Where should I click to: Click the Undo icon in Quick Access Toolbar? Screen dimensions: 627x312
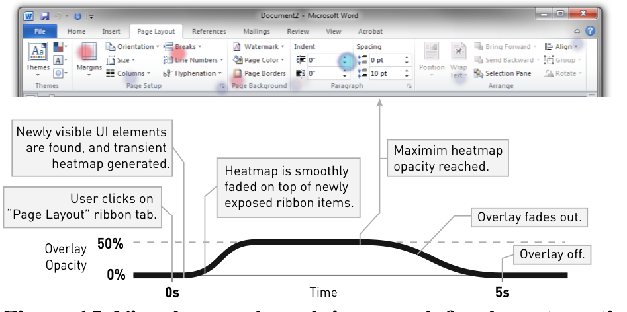58,16
